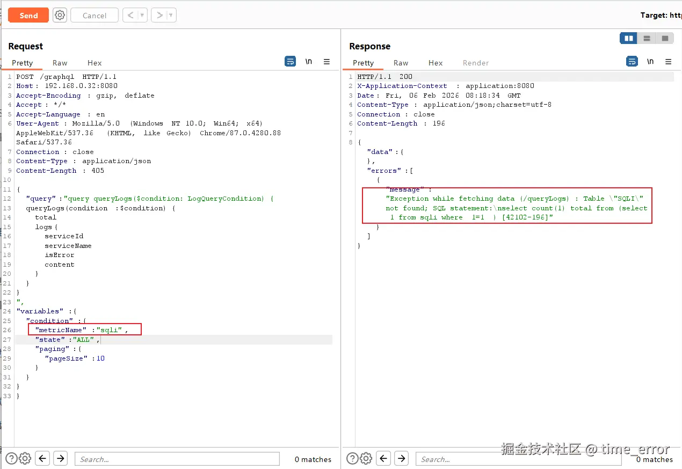Open dropdown beside the forward history arrow
This screenshot has height=469, width=682.
pos(171,15)
